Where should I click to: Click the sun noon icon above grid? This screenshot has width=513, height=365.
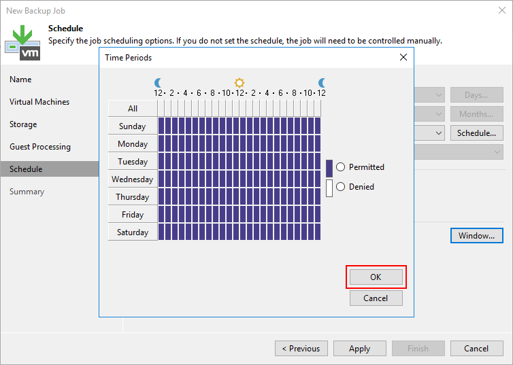point(239,82)
